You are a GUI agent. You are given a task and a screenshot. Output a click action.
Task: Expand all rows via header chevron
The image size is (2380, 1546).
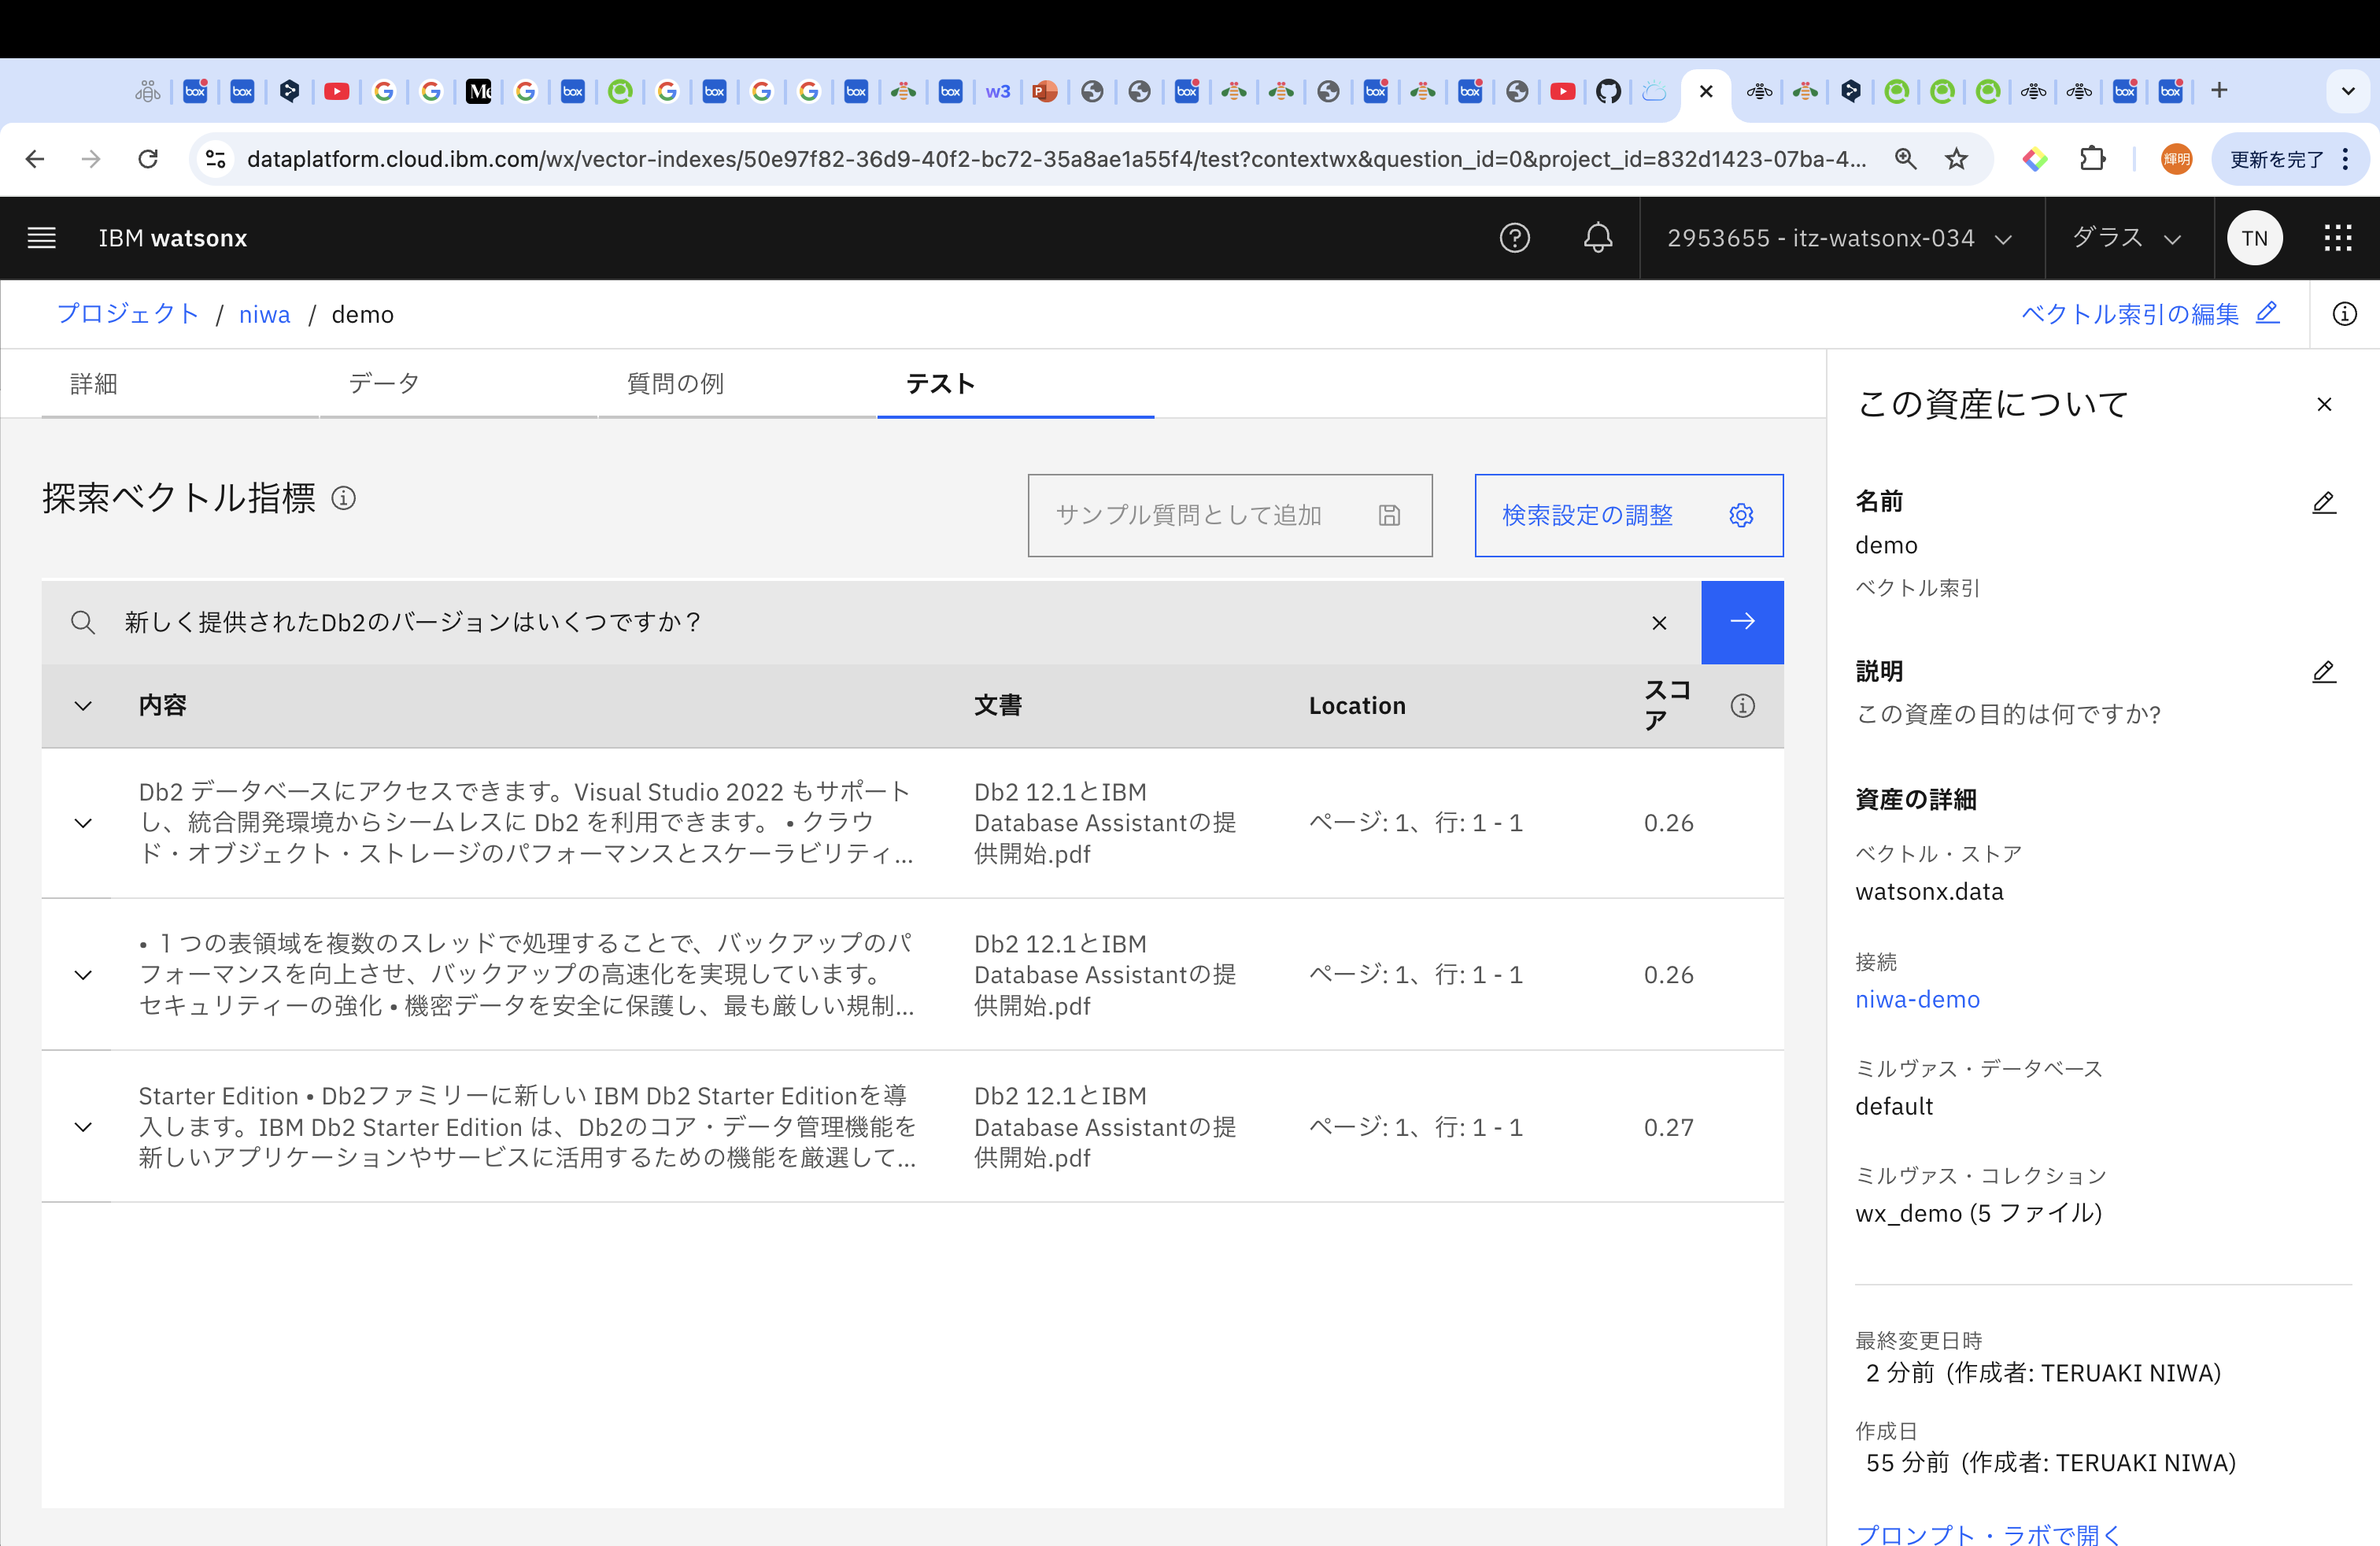click(x=84, y=706)
